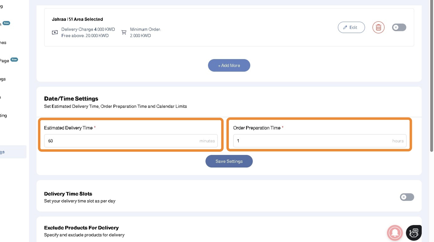Open the chatbot assistant icon
The width and height of the screenshot is (434, 242).
pyautogui.click(x=413, y=233)
